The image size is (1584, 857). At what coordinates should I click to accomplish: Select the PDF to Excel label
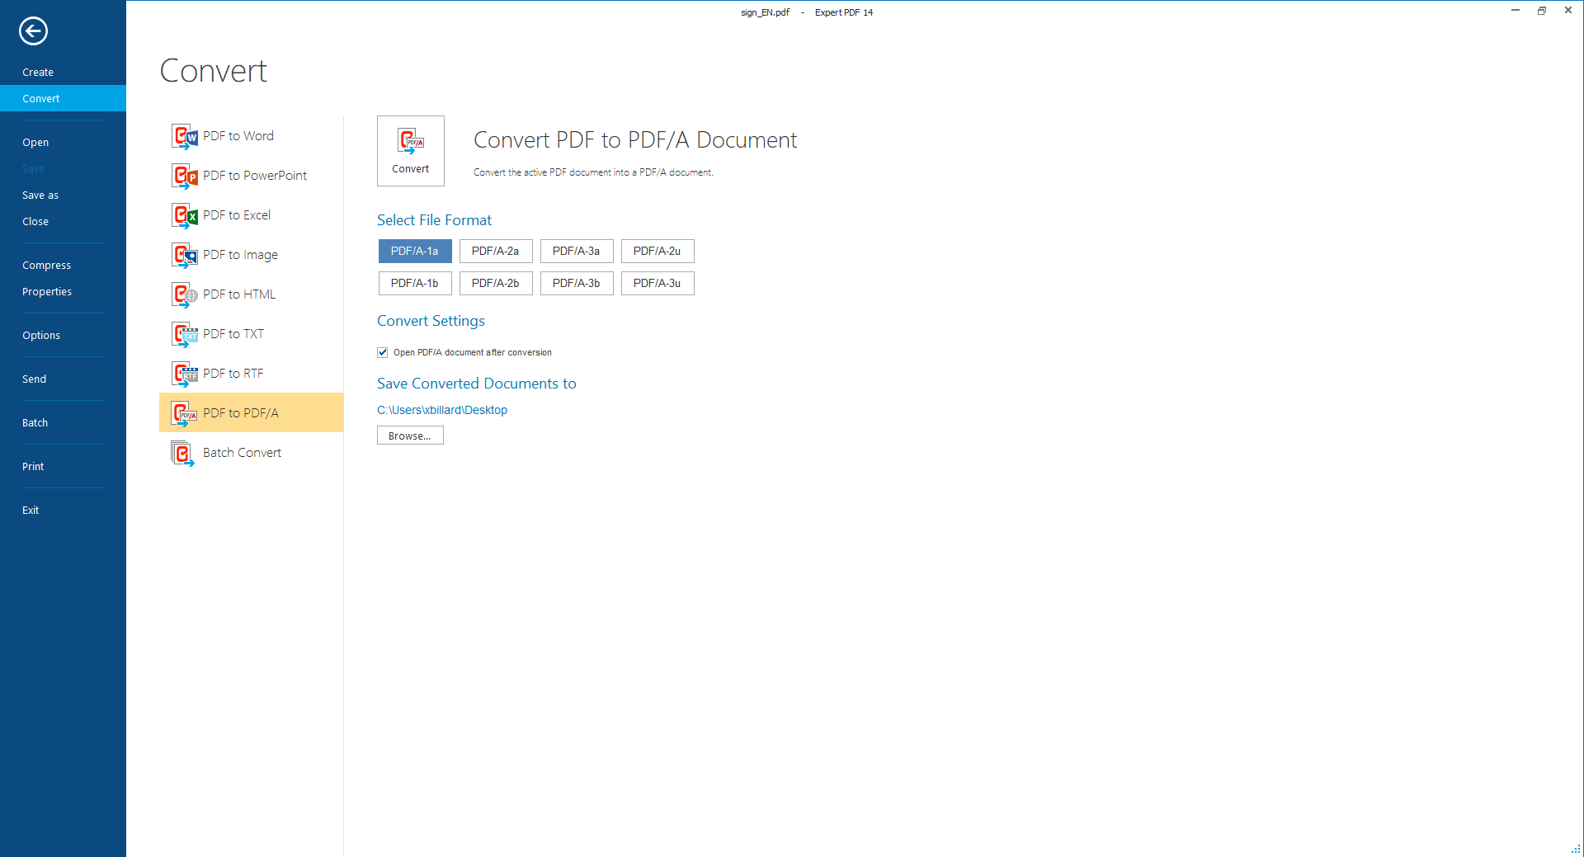pos(237,215)
